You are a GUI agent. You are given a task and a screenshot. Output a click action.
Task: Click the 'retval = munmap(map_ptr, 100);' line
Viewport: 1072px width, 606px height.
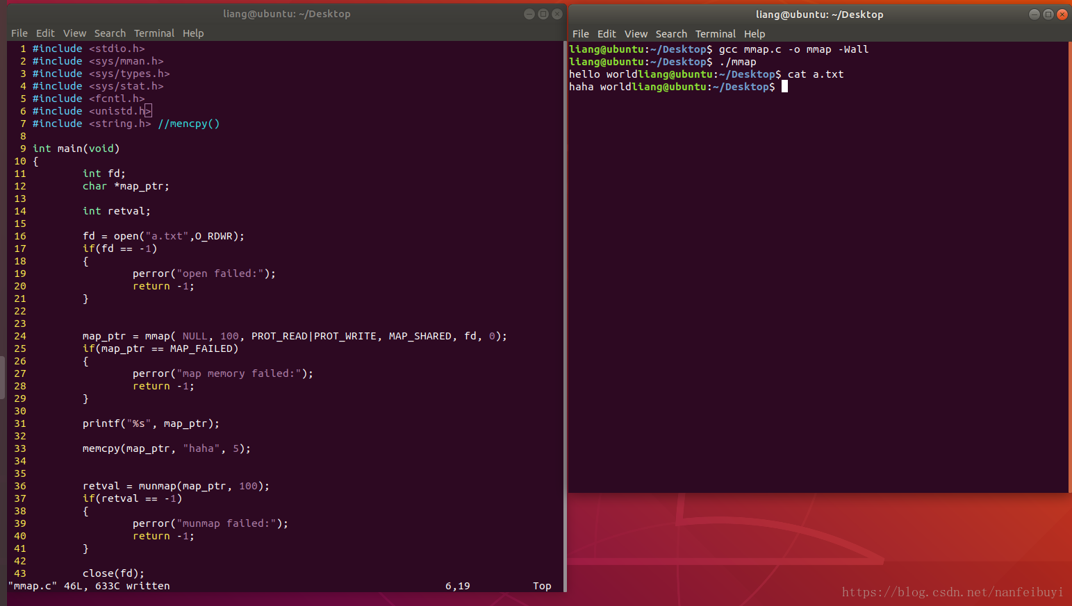click(176, 486)
